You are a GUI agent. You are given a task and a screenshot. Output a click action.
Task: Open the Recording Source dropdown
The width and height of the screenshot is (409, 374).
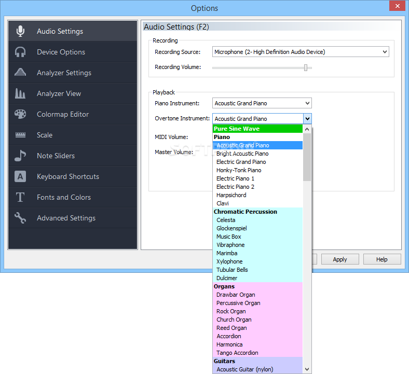click(x=301, y=52)
